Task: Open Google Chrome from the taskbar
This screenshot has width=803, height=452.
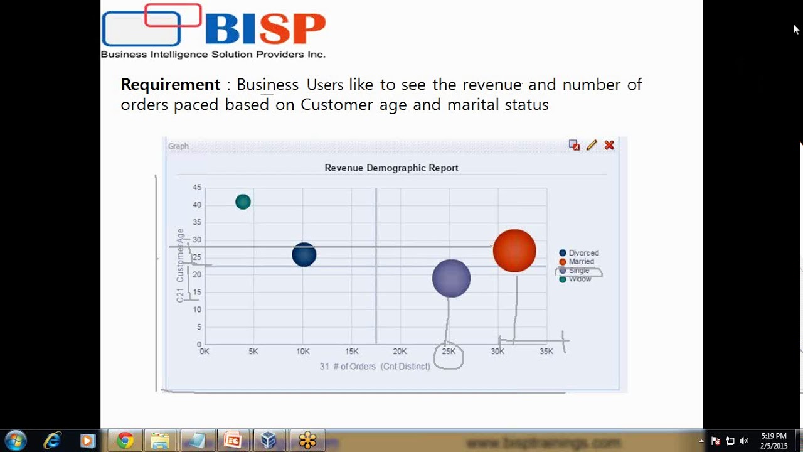Action: pyautogui.click(x=125, y=441)
